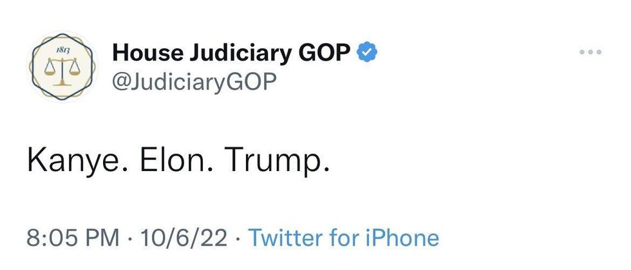Click the PM text in the timestamp
The height and width of the screenshot is (270, 631).
click(x=103, y=238)
